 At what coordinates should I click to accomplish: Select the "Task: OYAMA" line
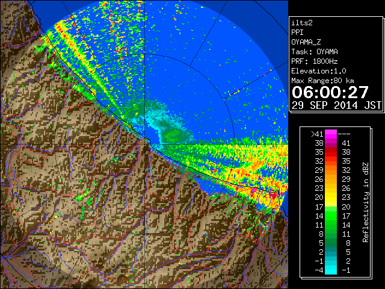click(x=315, y=52)
